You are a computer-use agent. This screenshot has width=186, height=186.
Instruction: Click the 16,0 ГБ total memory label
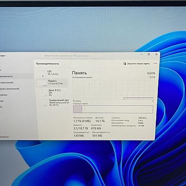[151, 73]
